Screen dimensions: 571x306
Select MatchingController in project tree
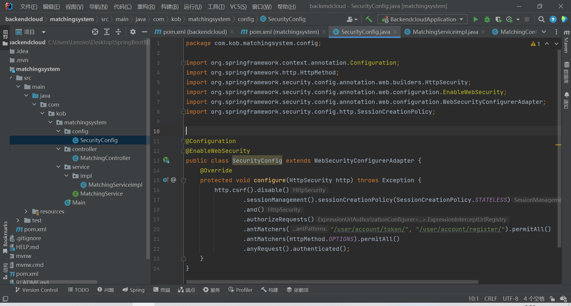[105, 158]
